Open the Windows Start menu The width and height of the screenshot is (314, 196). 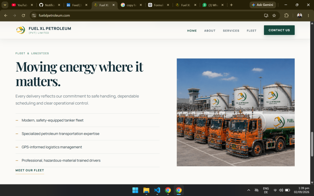click(x=135, y=190)
